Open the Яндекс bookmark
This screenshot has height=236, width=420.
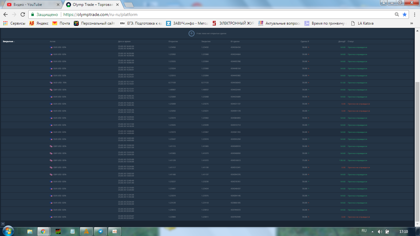[39, 23]
